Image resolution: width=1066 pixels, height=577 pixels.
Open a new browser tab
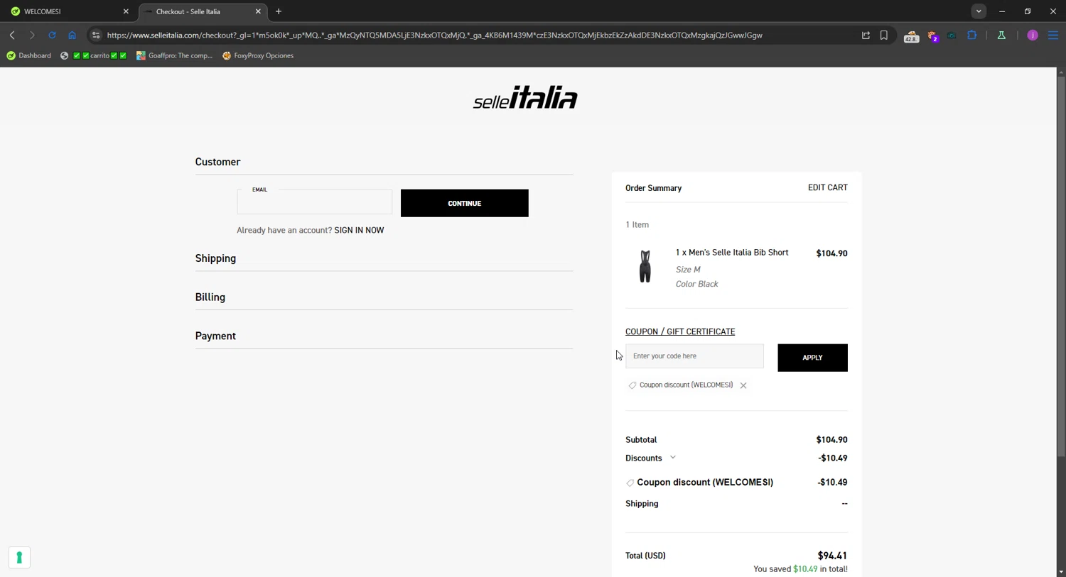point(279,11)
